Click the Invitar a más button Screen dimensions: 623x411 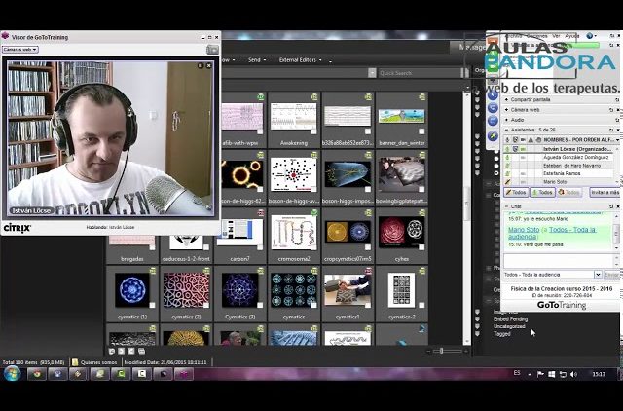pos(605,193)
